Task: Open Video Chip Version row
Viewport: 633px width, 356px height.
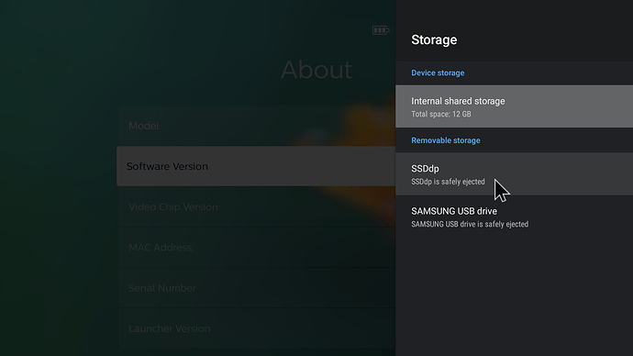Action: (256, 207)
